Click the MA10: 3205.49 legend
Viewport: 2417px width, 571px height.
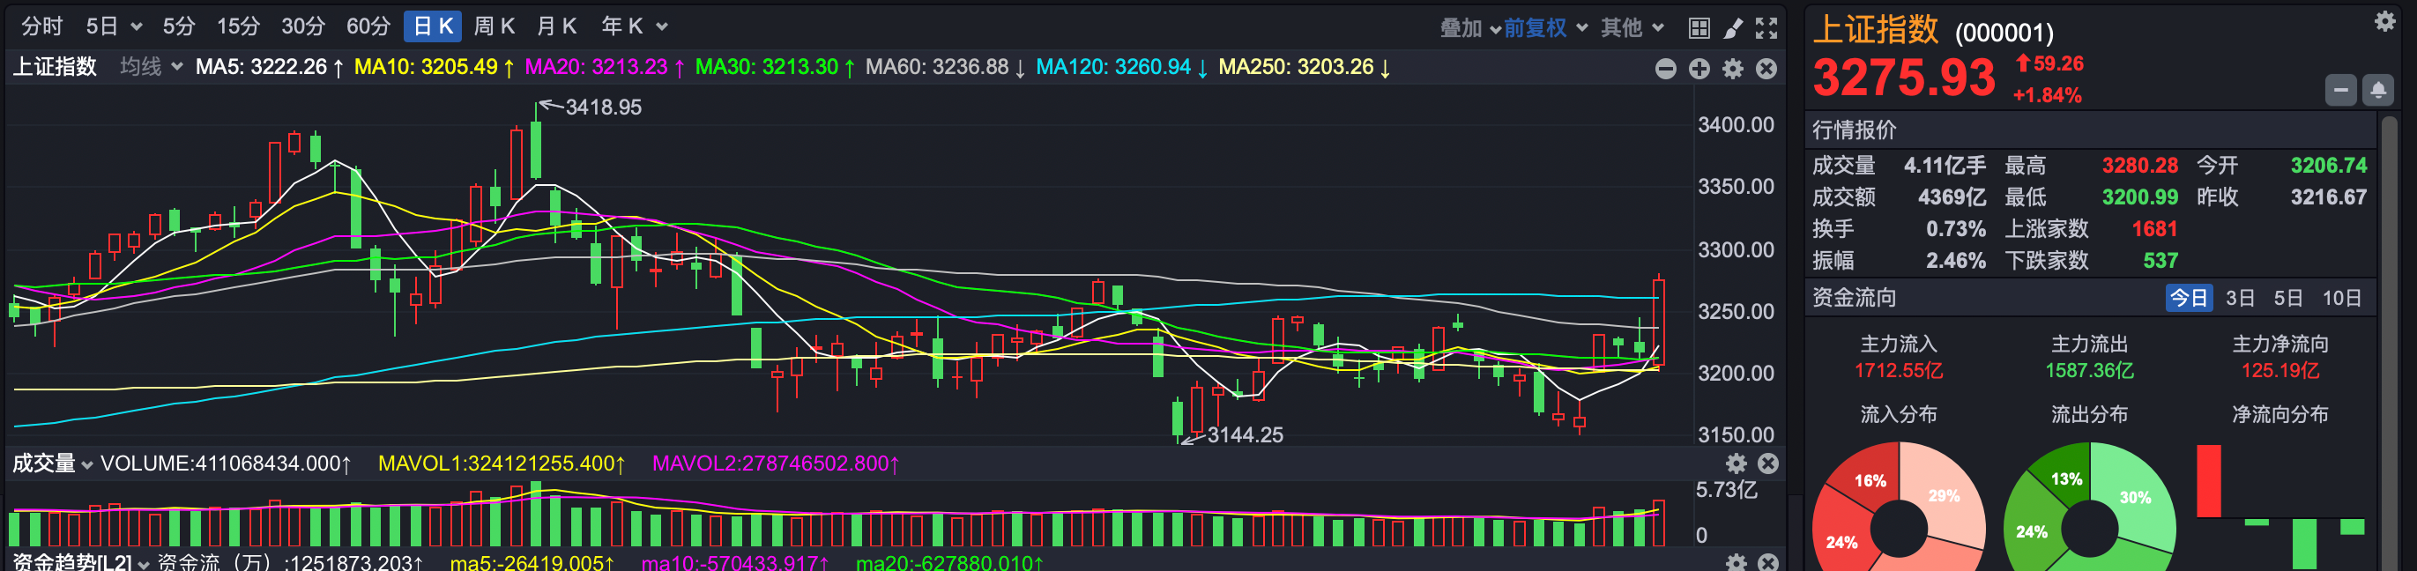pyautogui.click(x=435, y=67)
